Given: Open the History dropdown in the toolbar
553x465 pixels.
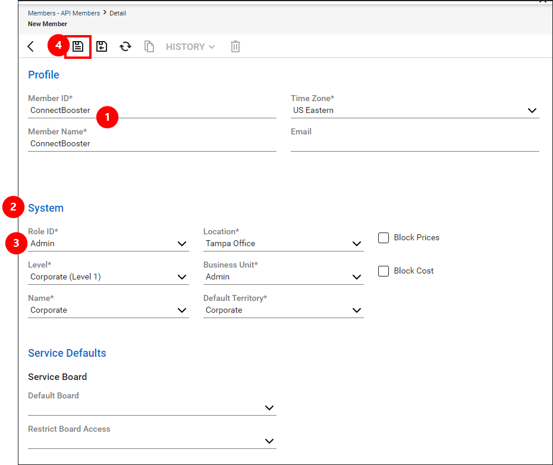Looking at the screenshot, I should coord(190,46).
